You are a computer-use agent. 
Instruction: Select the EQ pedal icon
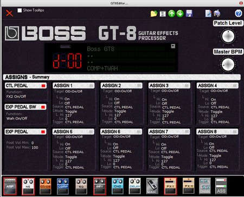pos(81,186)
